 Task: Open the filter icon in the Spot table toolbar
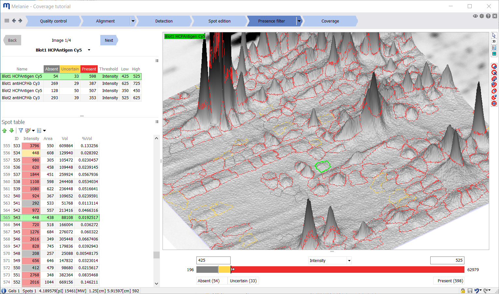coord(21,130)
